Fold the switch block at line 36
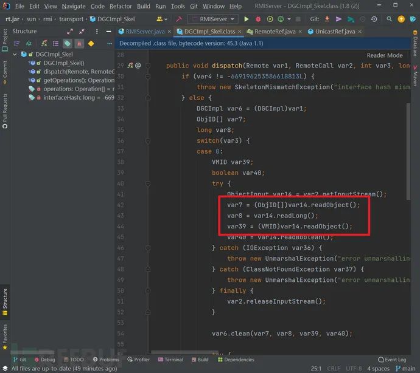The image size is (420, 373). point(147,141)
